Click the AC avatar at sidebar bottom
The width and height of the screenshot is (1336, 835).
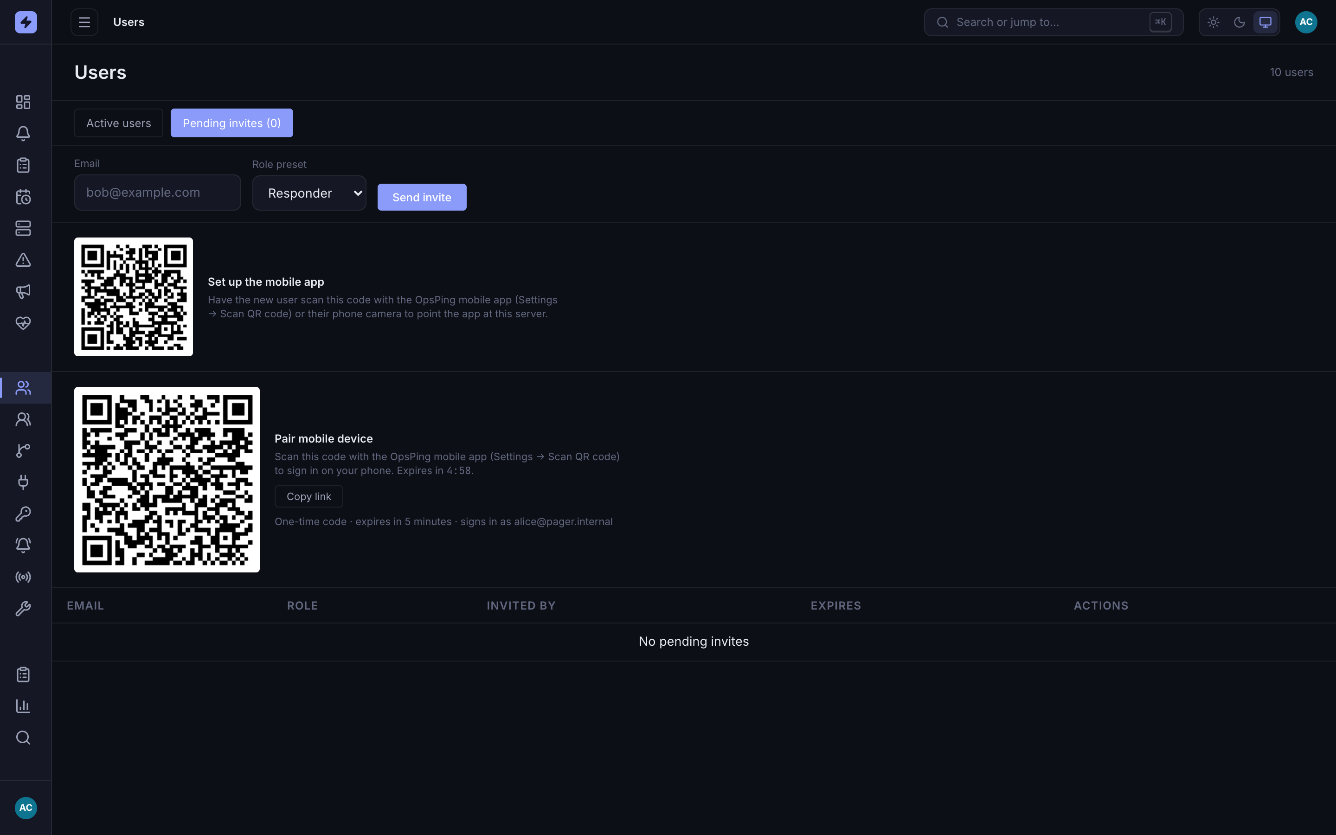coord(26,808)
